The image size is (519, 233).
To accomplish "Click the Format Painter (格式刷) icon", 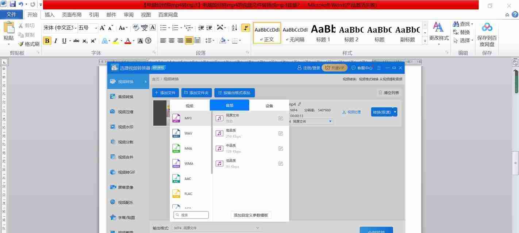I will click(21, 44).
